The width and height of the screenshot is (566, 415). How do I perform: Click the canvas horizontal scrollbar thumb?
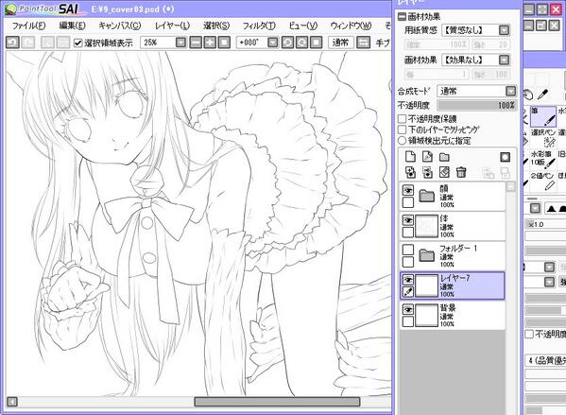277,402
